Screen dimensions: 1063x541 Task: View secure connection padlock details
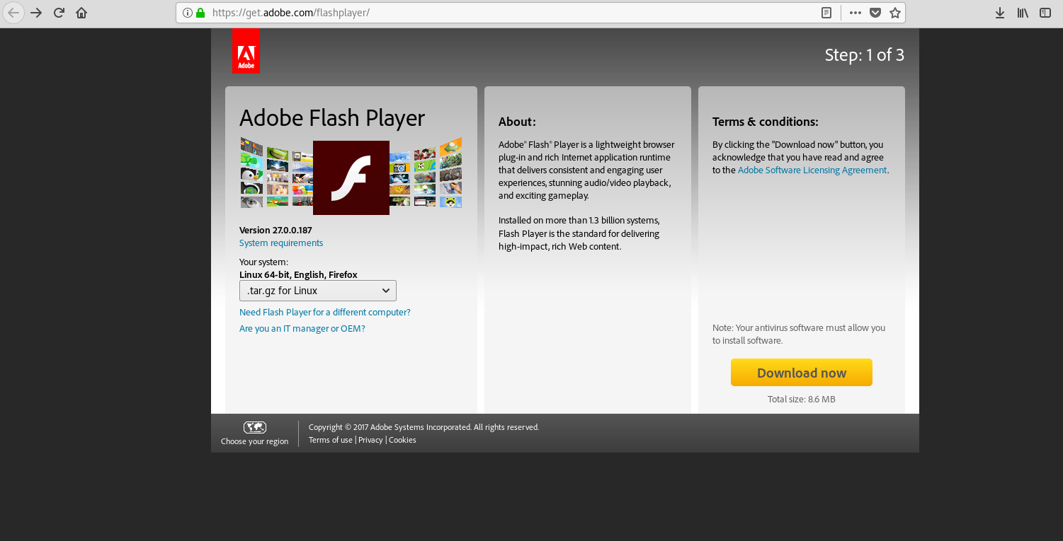coord(200,13)
